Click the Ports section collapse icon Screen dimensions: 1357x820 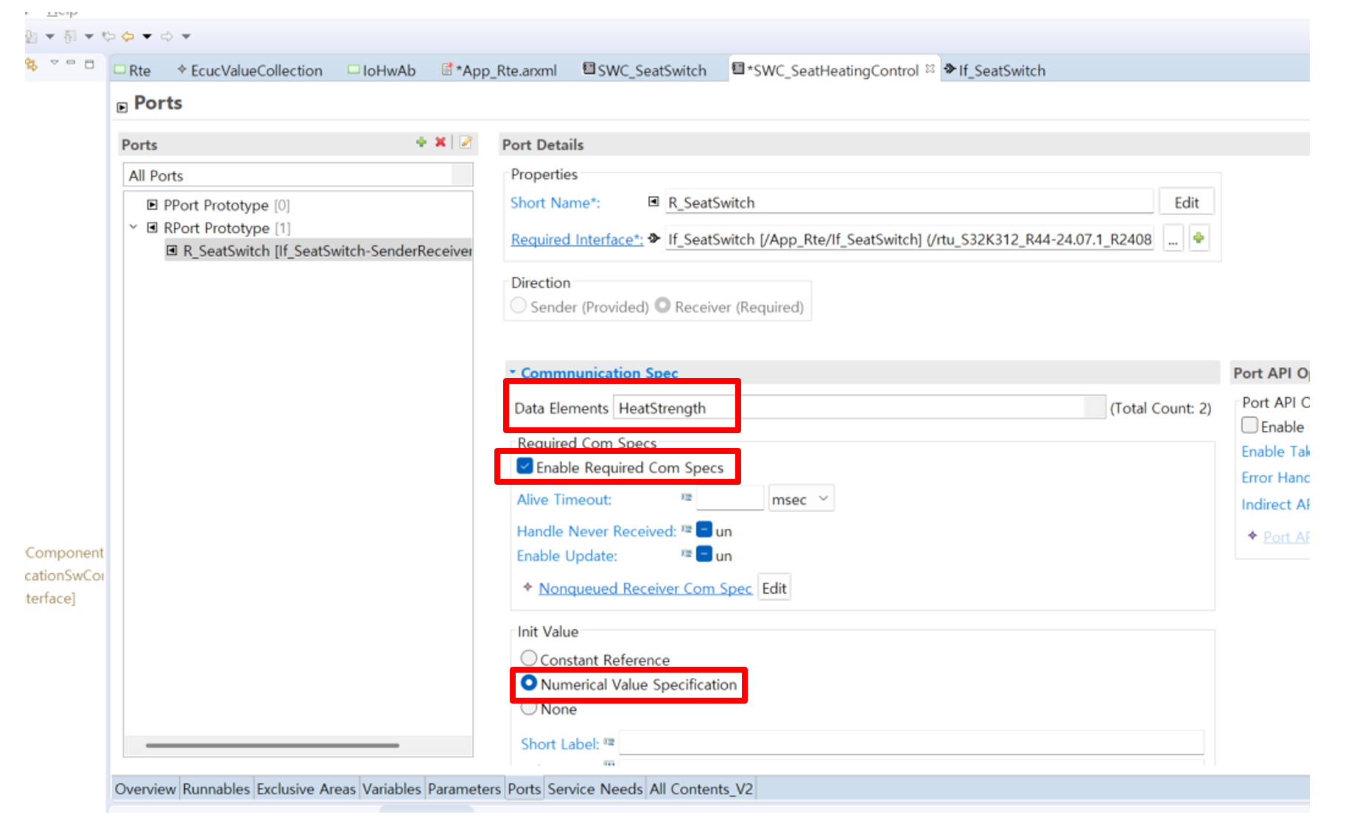122,107
